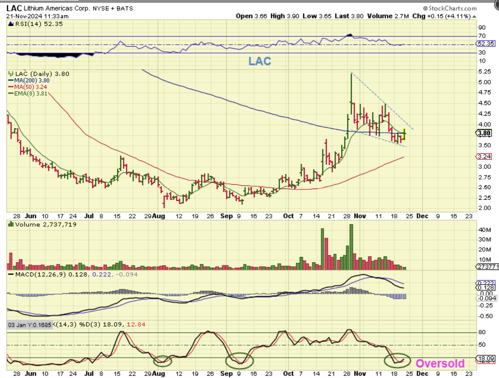Click the 52.35 RSI value tag on the right axis
This screenshot has height=378, width=499.
coord(486,44)
